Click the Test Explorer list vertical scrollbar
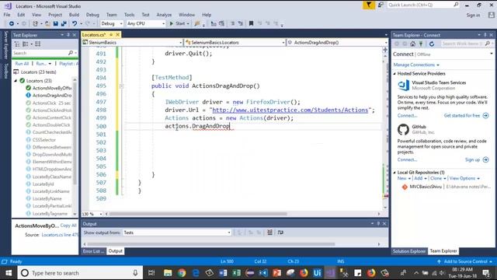The height and width of the screenshot is (280, 497). point(75,133)
